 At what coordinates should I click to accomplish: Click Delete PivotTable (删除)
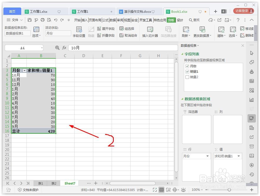(247, 35)
